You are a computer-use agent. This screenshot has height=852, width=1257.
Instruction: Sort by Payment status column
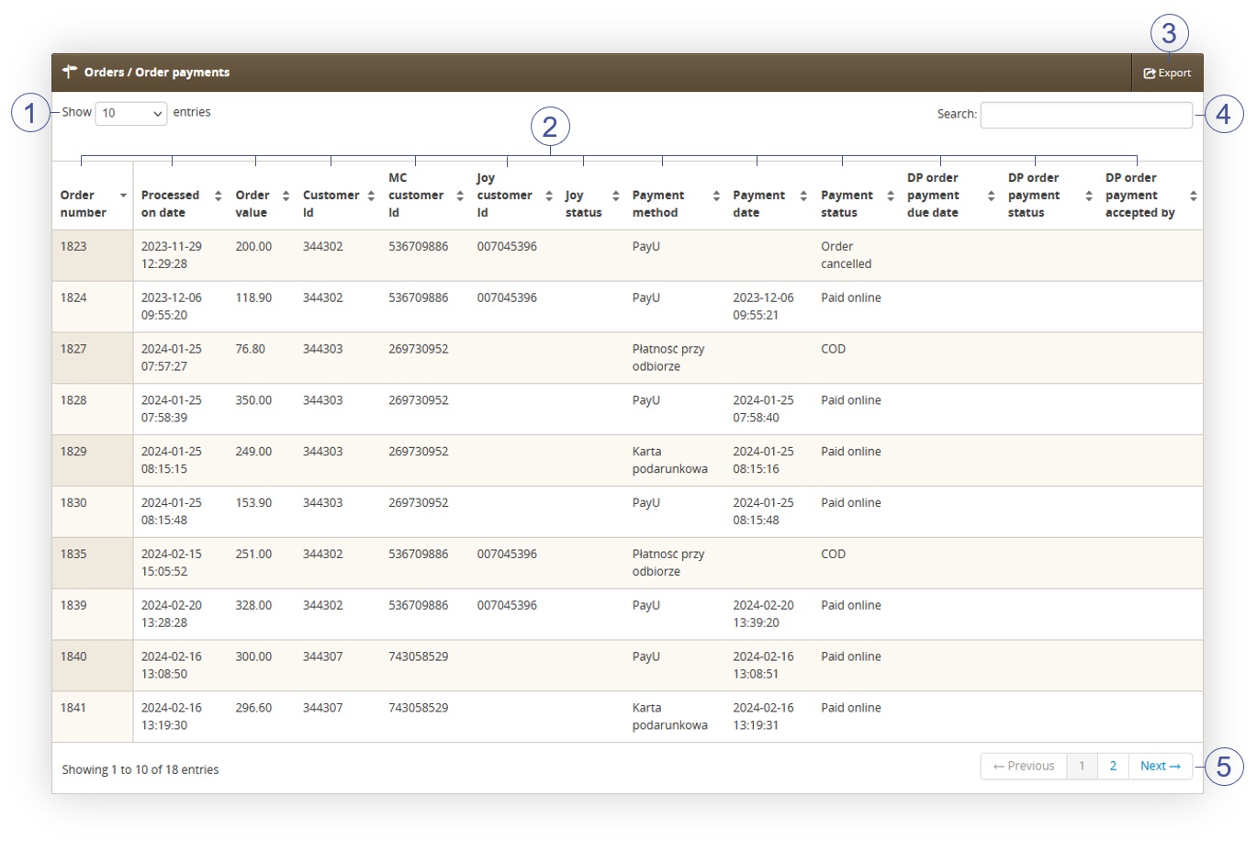pos(857,196)
